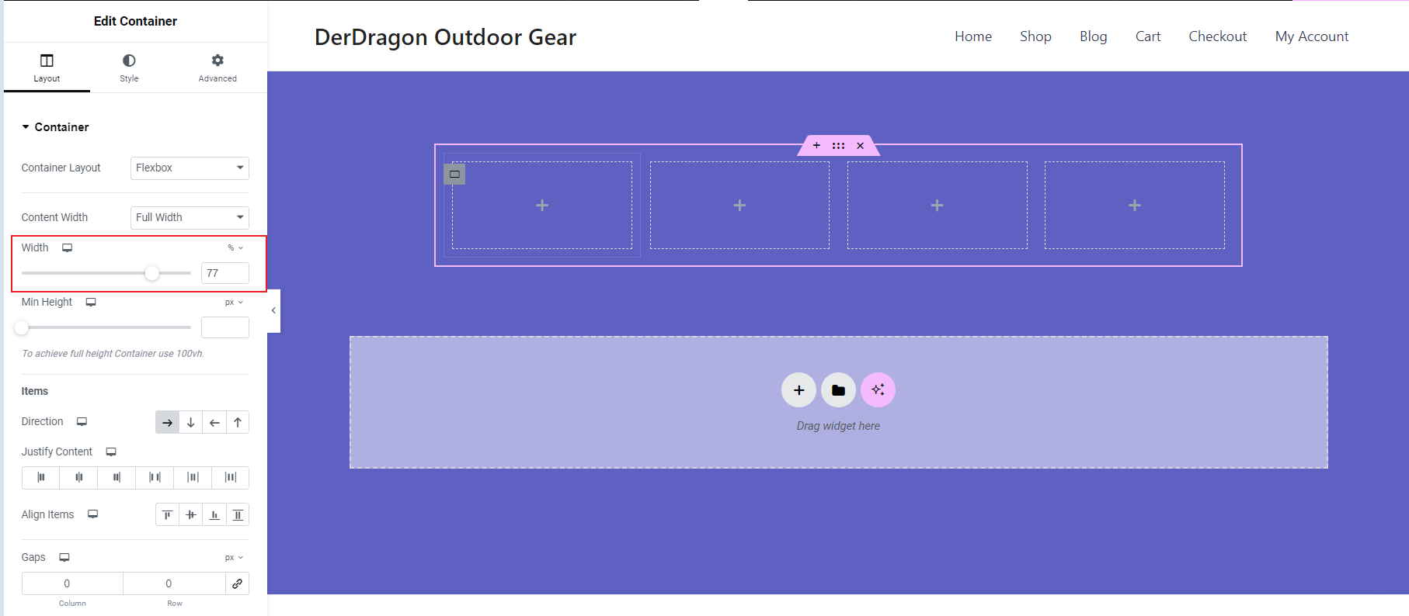The image size is (1409, 616).
Task: Open the Style tab
Action: click(129, 68)
